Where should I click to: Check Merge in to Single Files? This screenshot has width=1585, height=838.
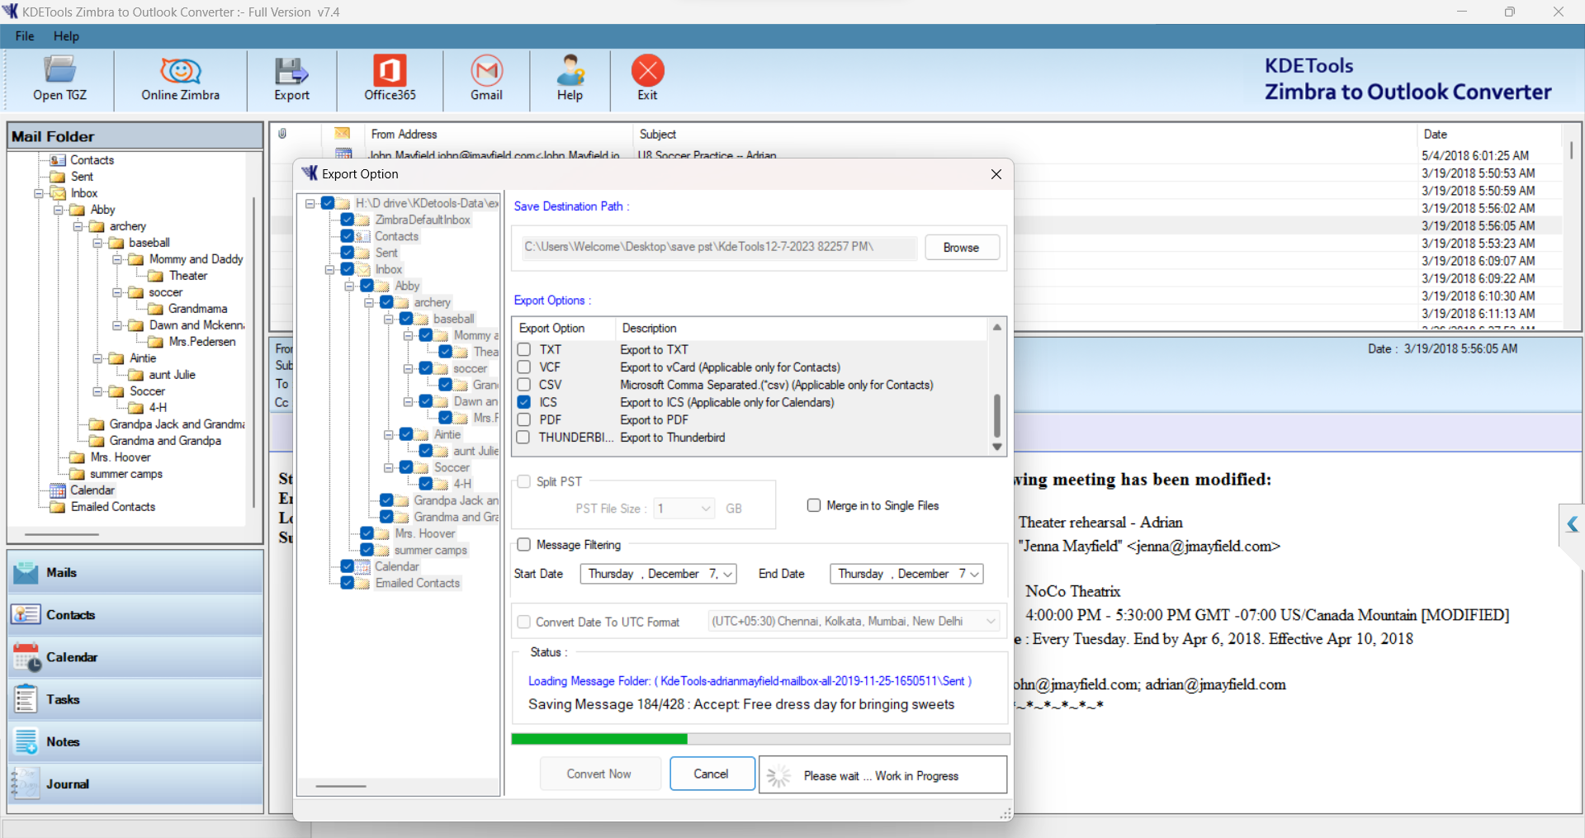click(x=814, y=505)
